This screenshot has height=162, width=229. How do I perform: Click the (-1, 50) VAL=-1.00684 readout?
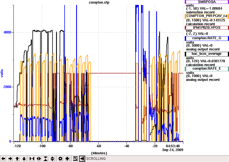click(204, 8)
